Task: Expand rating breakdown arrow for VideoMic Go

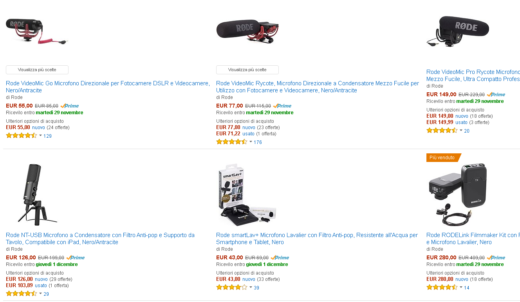Action: [41, 135]
